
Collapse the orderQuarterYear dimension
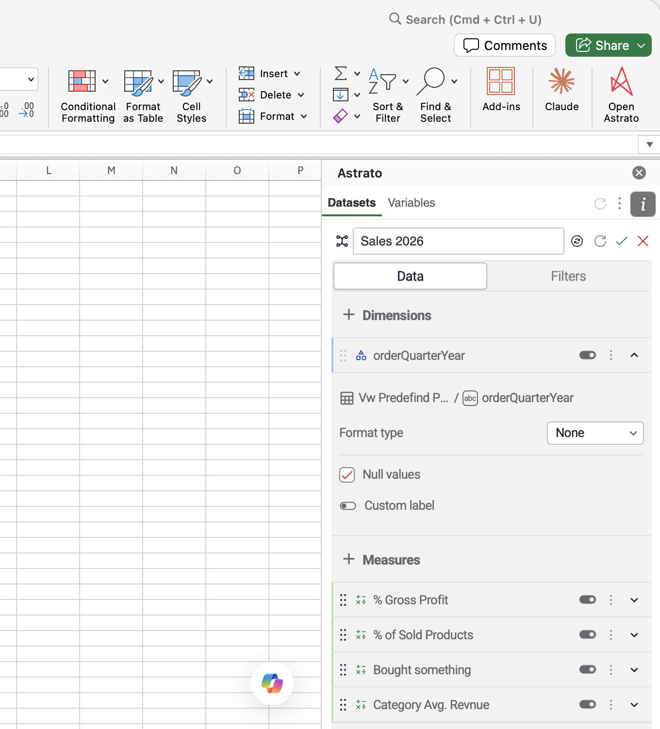point(634,356)
